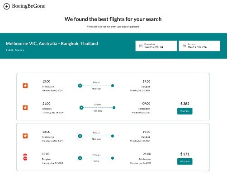Click the red AirAsia logo on 07:00 flight
Viewport: 227px width, 188px height.
click(25, 157)
